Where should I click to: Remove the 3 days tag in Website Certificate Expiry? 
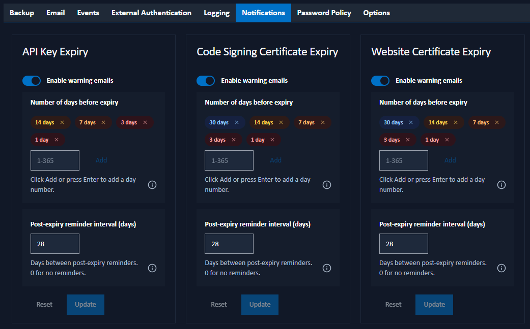coord(408,140)
